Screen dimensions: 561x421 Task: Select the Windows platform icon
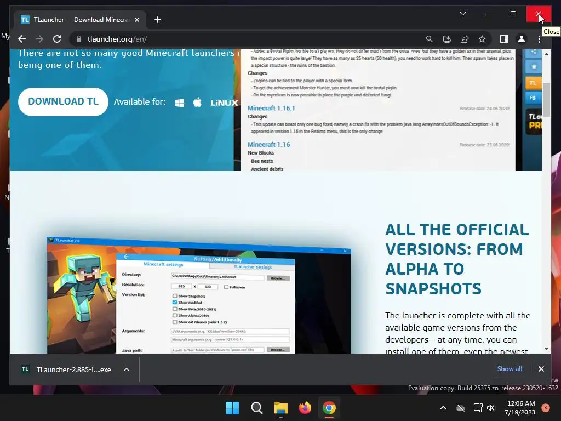(180, 103)
